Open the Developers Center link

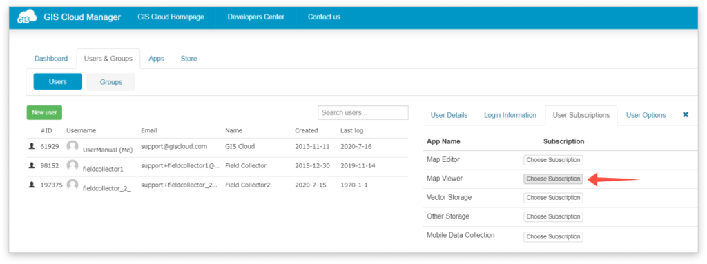(255, 17)
